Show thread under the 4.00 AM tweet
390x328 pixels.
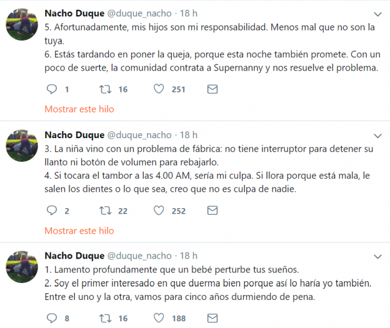coord(79,231)
